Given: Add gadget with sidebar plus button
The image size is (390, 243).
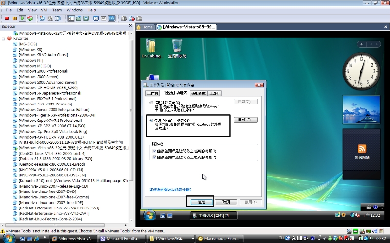Looking at the screenshot, I should pyautogui.click(x=361, y=44).
